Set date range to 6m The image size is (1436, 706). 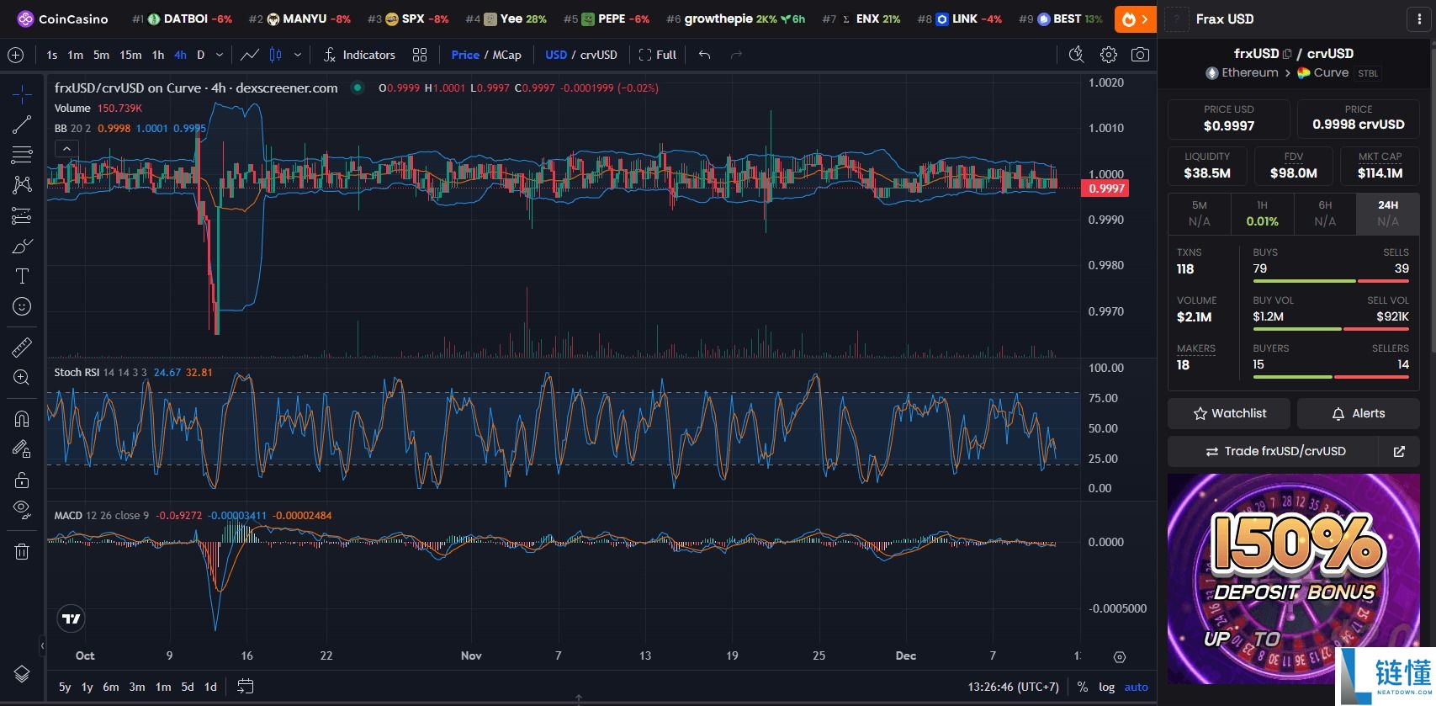(111, 687)
